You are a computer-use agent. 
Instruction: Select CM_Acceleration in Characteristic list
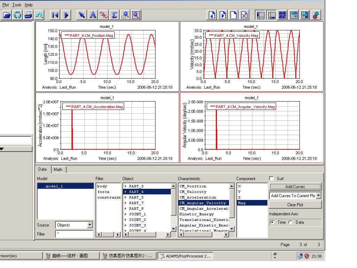coord(198,198)
